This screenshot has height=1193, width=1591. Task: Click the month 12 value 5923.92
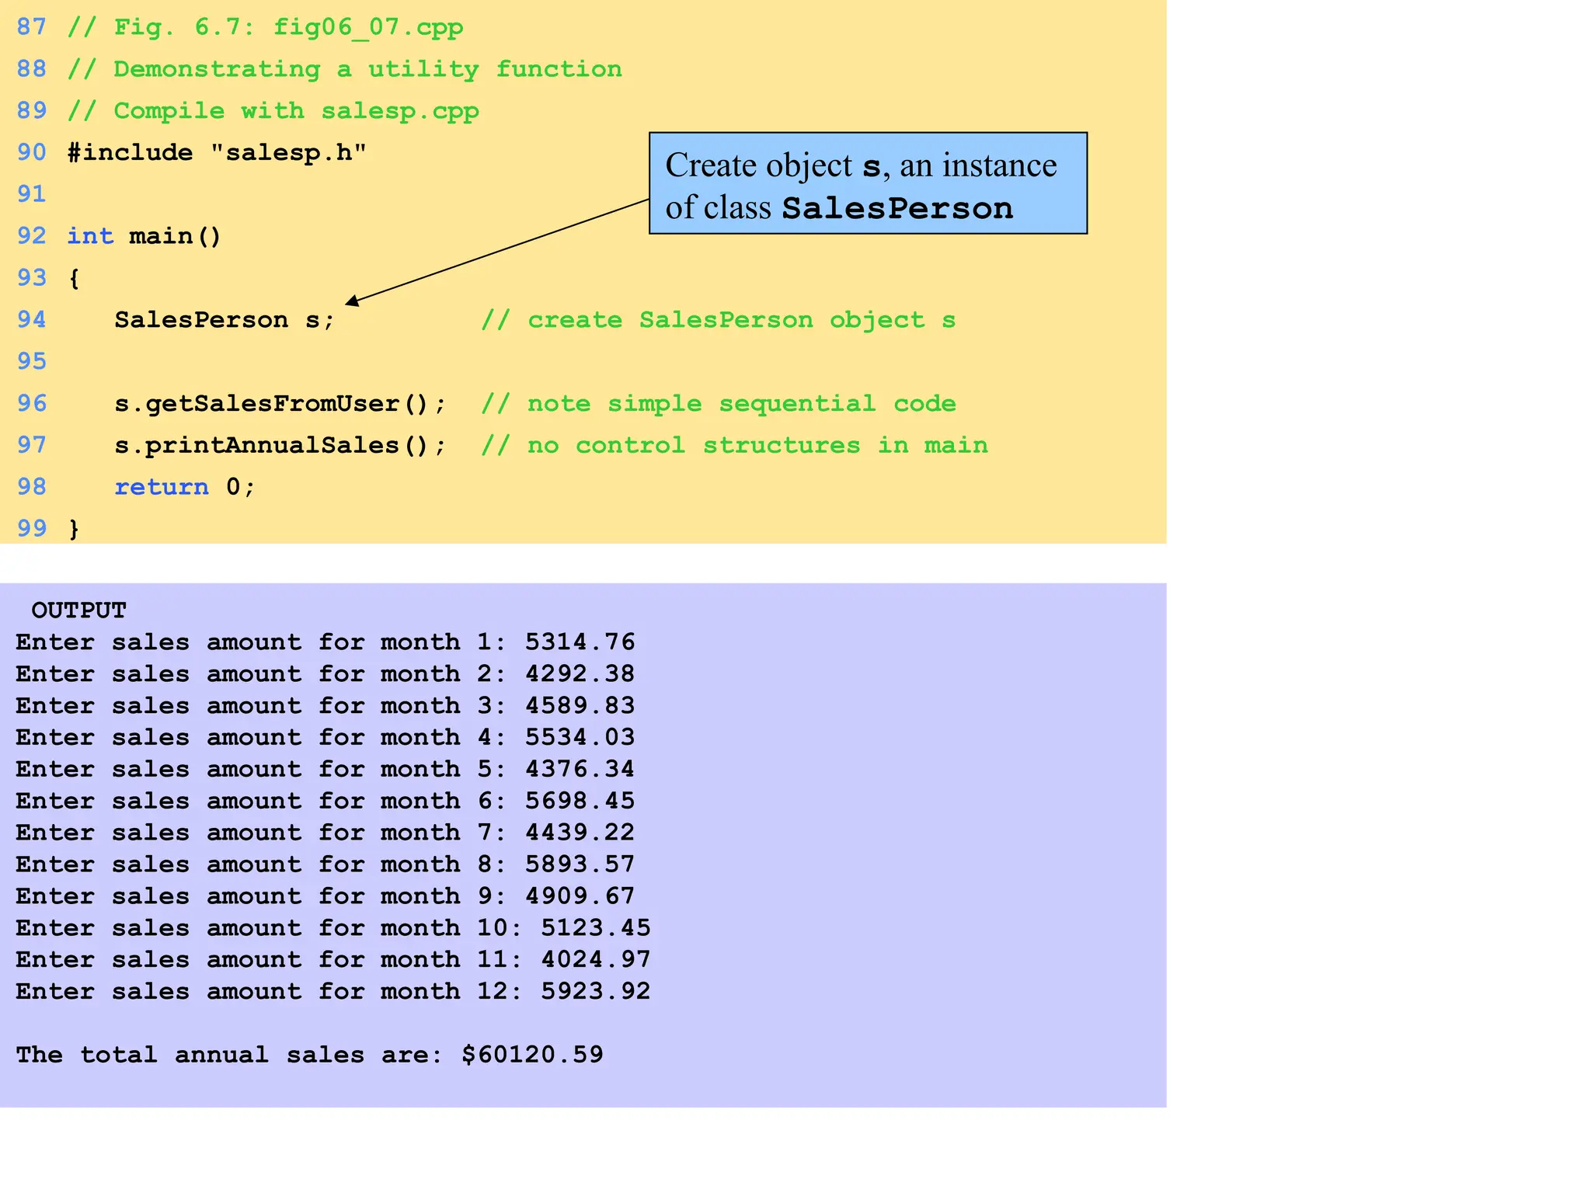[x=595, y=991]
